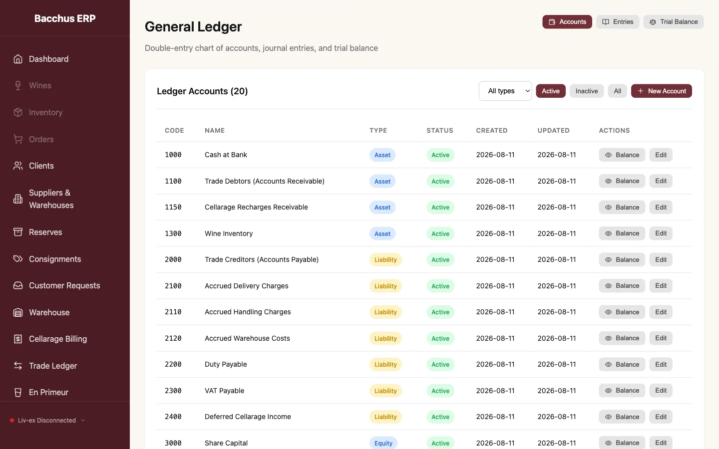Click the Consignments tags icon
This screenshot has width=719, height=449.
click(x=18, y=259)
